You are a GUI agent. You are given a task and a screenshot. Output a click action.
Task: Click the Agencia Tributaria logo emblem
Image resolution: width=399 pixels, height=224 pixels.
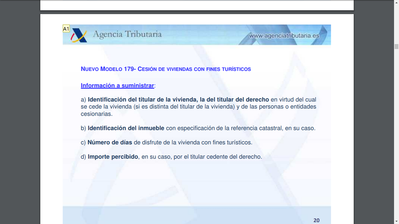[79, 36]
